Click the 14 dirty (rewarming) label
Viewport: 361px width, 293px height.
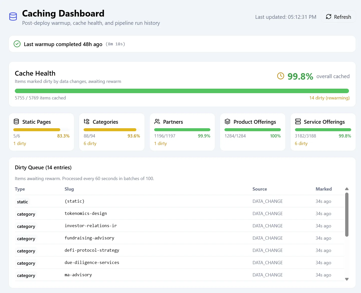tap(329, 98)
